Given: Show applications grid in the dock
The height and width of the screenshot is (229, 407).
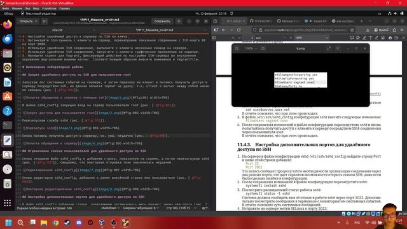Looking at the screenshot, I should (x=7, y=203).
